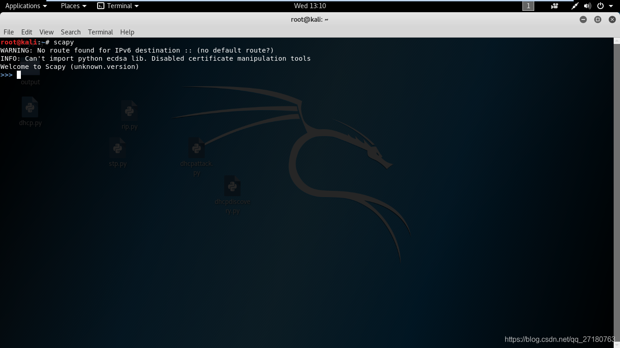The height and width of the screenshot is (348, 620).
Task: Open the View menu
Action: click(46, 32)
